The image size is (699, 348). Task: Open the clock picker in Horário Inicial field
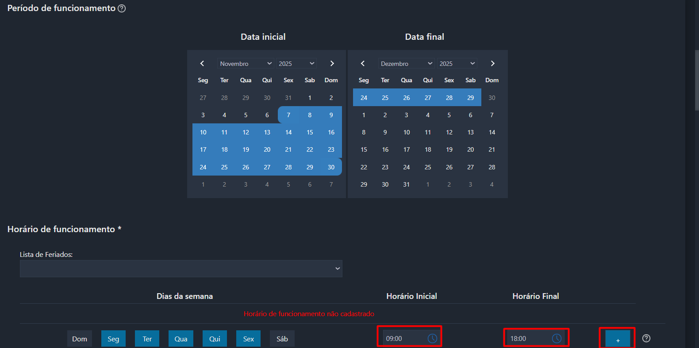coord(432,338)
